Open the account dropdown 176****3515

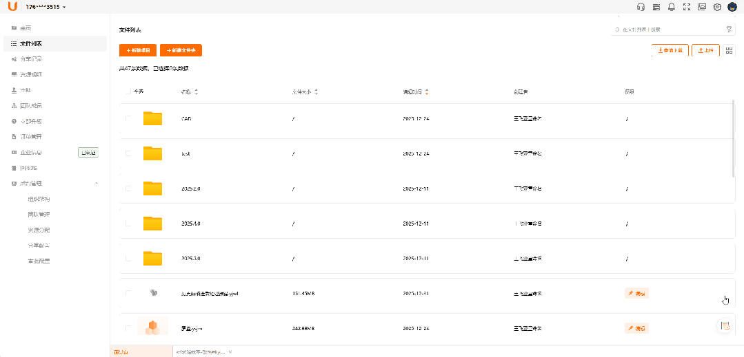tap(46, 7)
